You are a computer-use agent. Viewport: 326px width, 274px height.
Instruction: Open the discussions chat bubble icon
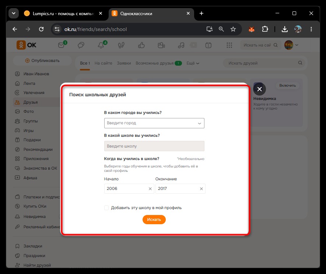click(81, 45)
